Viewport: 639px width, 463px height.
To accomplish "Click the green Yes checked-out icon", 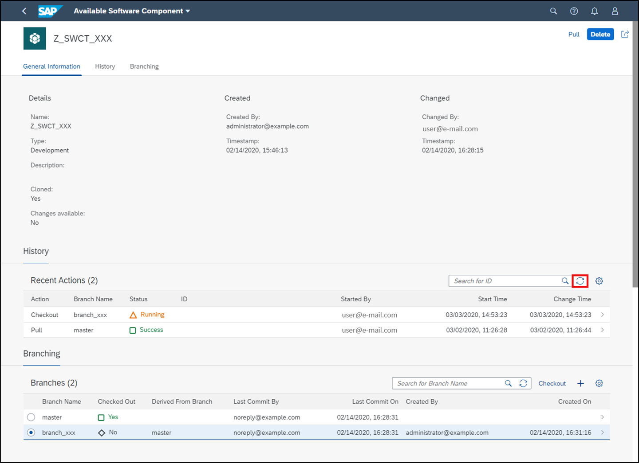I will click(101, 417).
